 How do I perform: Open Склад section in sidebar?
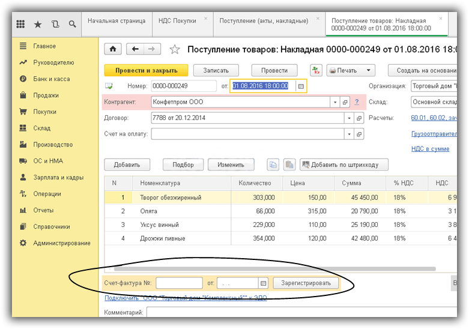point(41,128)
